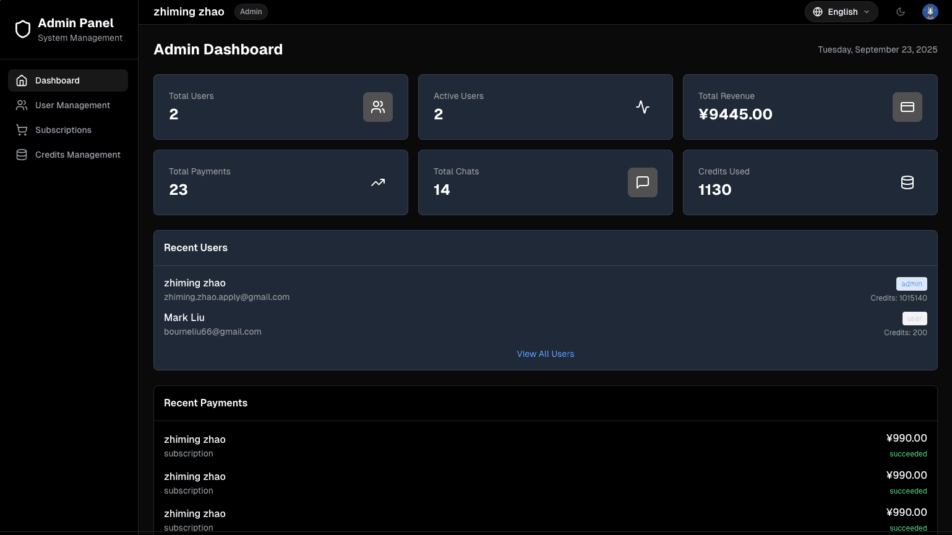Click the User Management people icon
Viewport: 952px width, 535px height.
point(21,105)
